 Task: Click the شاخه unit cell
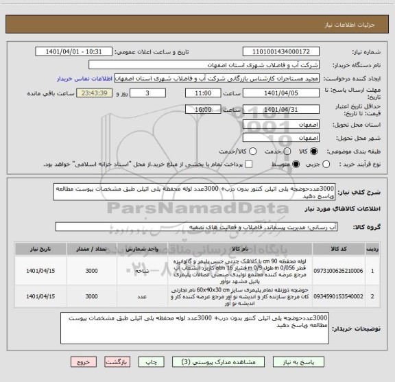[142, 271]
